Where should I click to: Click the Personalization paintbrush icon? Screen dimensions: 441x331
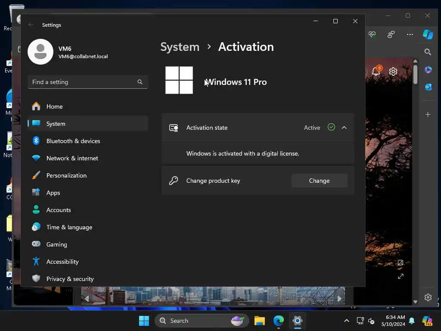[x=36, y=175]
